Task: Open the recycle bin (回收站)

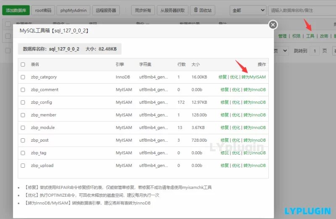Action: click(203, 10)
